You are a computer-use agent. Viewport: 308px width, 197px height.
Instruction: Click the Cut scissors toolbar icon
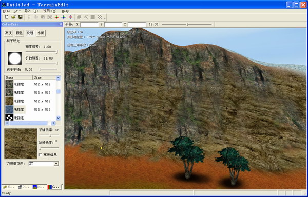(x=29, y=17)
